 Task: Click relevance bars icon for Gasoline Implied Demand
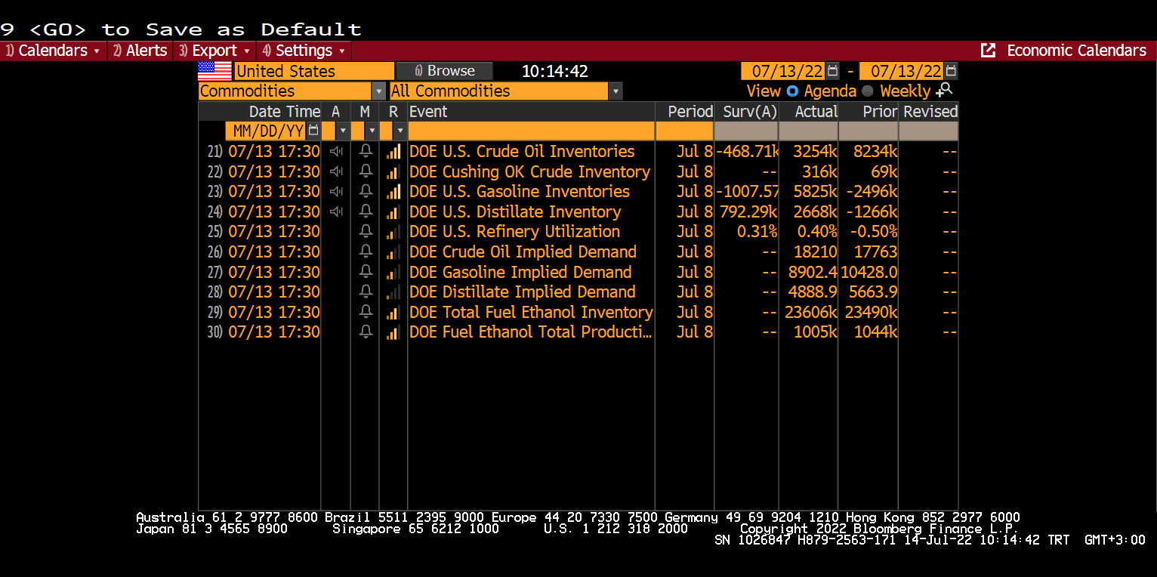tap(393, 272)
